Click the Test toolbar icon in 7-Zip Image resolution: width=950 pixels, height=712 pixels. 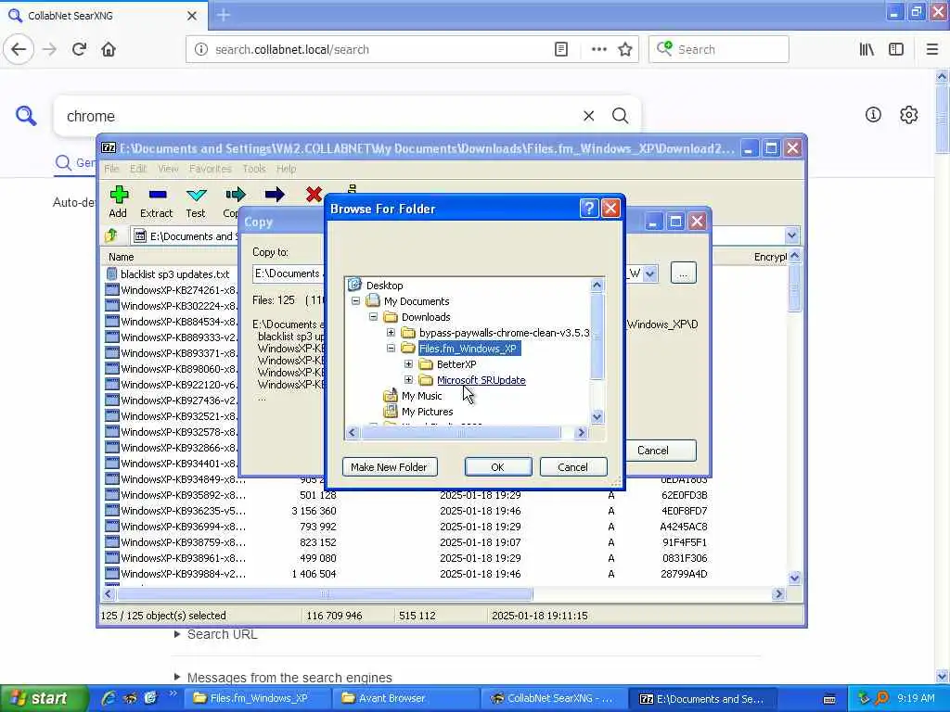[x=197, y=195]
